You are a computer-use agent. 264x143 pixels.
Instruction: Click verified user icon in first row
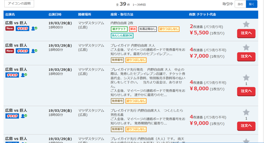coord(34,29)
